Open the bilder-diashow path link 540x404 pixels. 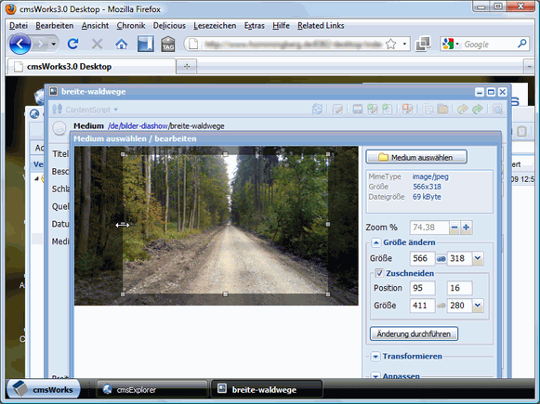point(144,126)
